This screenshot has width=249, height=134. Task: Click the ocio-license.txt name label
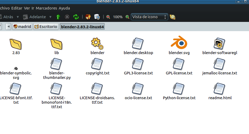coord(138,98)
